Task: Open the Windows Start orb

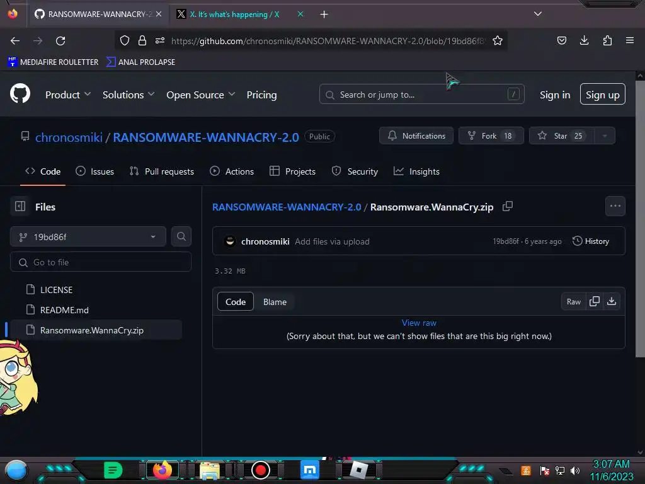Action: 16,470
